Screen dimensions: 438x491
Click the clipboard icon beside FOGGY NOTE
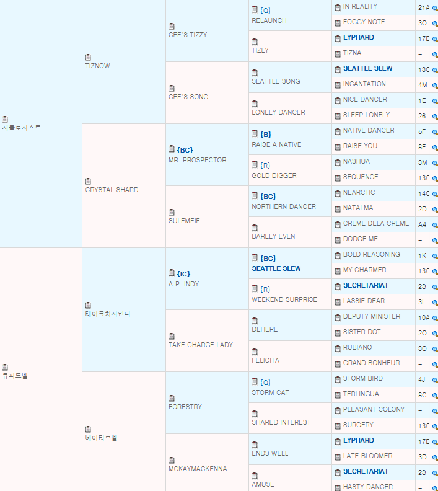coord(338,23)
